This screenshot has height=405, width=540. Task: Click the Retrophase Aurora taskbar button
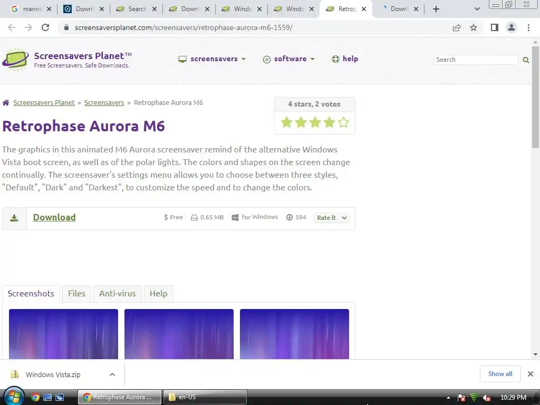tap(120, 397)
